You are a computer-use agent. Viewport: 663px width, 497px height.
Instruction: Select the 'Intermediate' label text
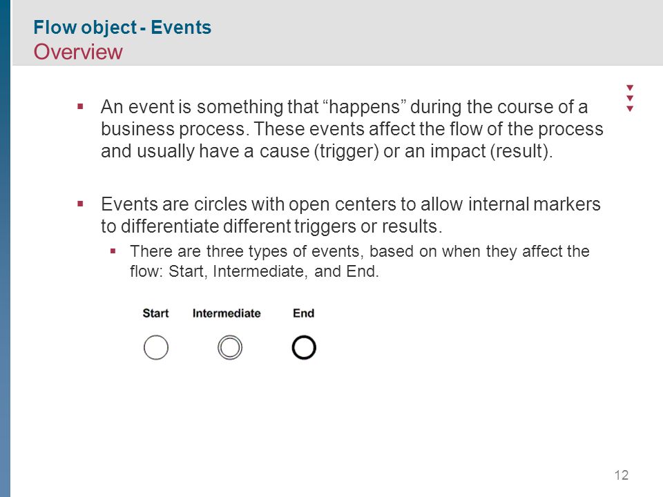(x=227, y=313)
